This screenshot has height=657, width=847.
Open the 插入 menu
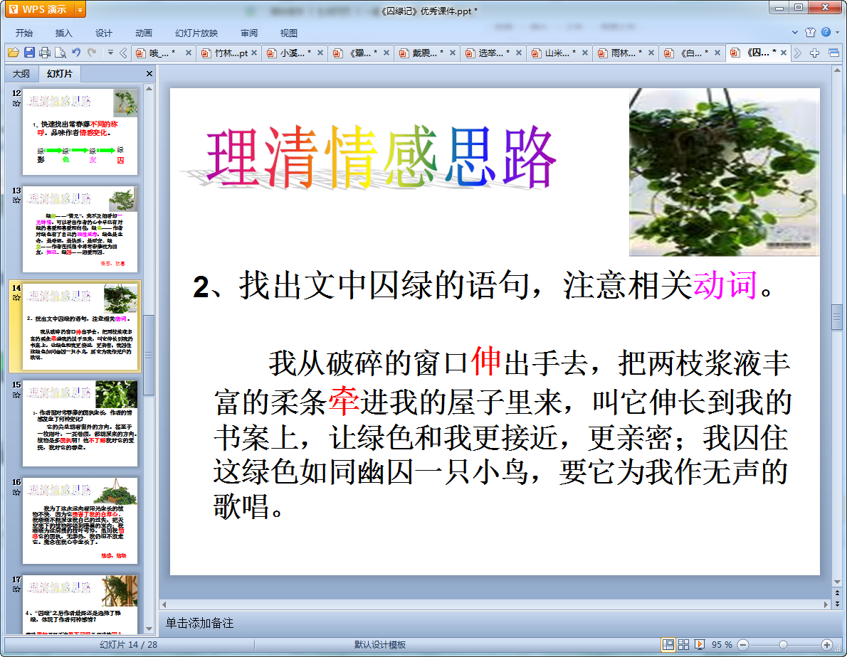pos(63,33)
